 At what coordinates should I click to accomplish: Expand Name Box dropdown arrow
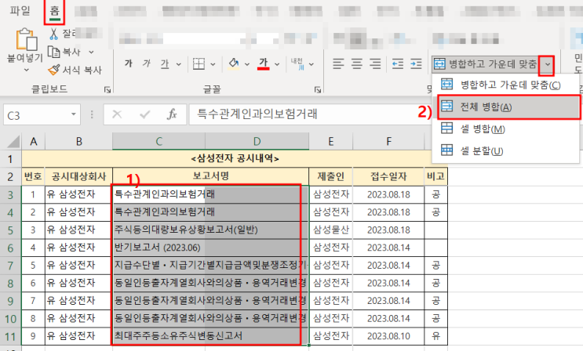point(73,114)
